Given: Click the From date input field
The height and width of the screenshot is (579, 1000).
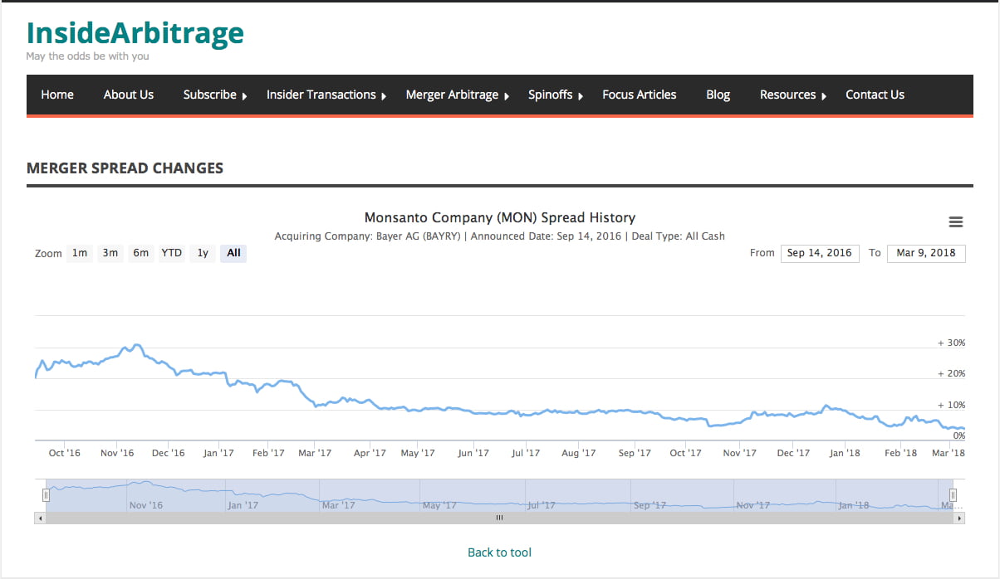Looking at the screenshot, I should tap(819, 253).
